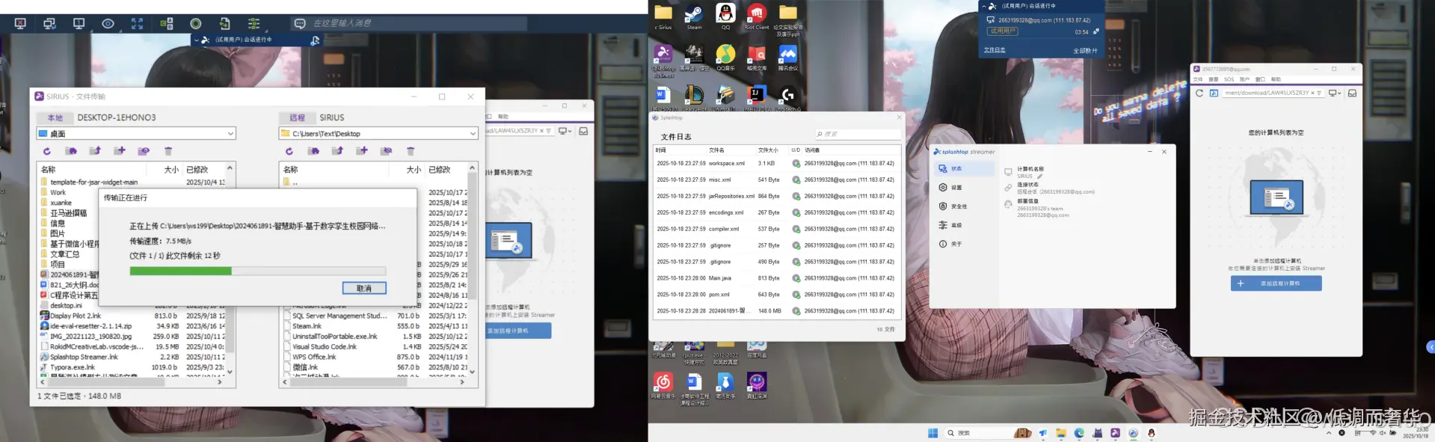Click inbox tray icon in right Splashtop window
This screenshot has width=1435, height=442.
click(1352, 93)
